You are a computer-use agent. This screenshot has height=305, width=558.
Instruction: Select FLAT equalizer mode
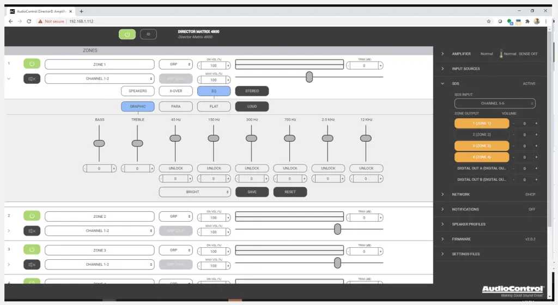(214, 106)
